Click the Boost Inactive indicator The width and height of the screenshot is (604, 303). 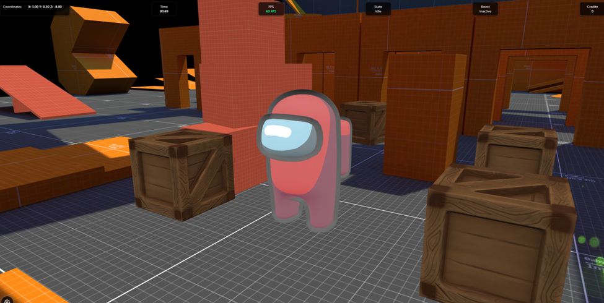tap(485, 9)
